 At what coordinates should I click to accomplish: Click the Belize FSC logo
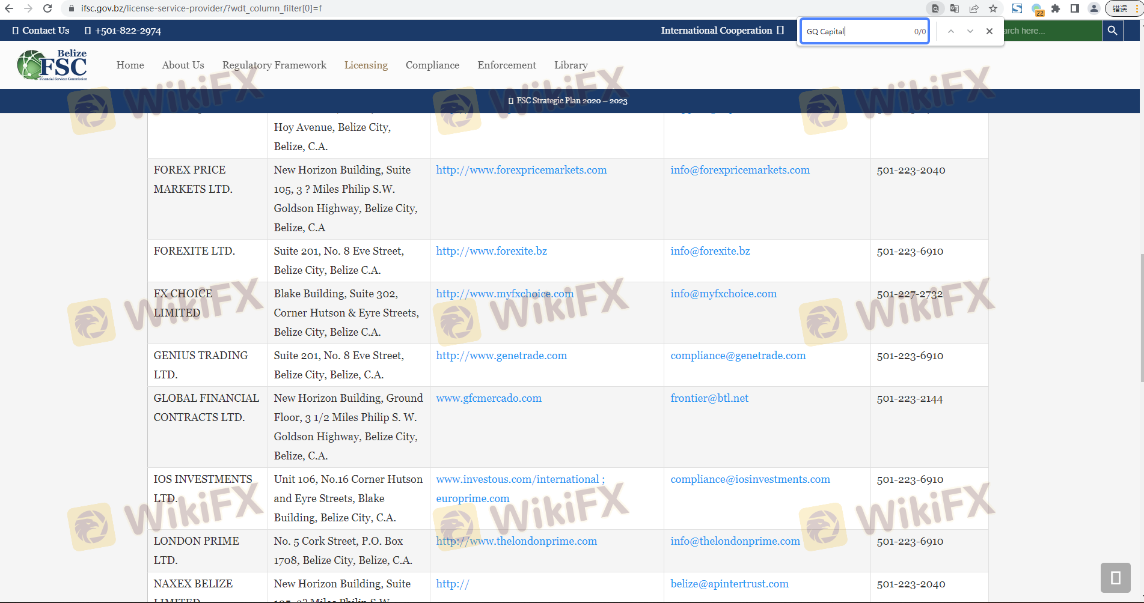click(x=53, y=65)
